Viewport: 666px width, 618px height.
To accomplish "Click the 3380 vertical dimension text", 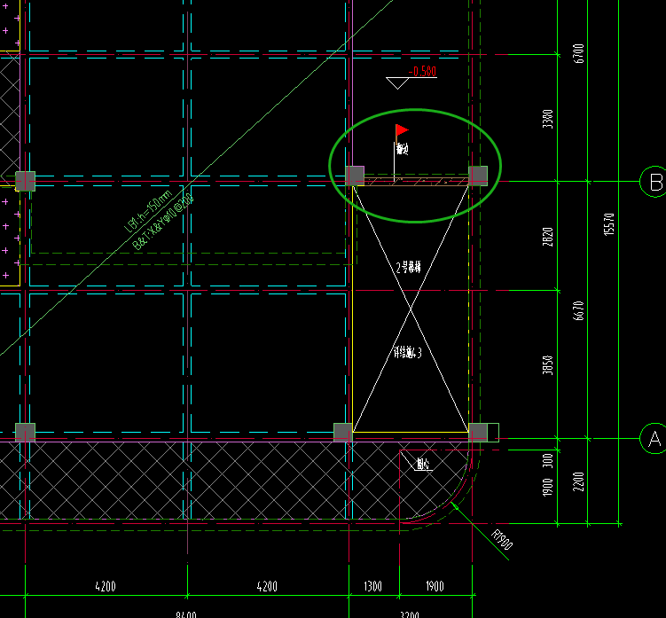I will (548, 119).
